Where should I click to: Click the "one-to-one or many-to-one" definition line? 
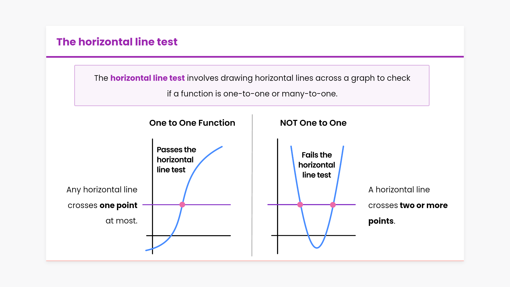tap(252, 94)
